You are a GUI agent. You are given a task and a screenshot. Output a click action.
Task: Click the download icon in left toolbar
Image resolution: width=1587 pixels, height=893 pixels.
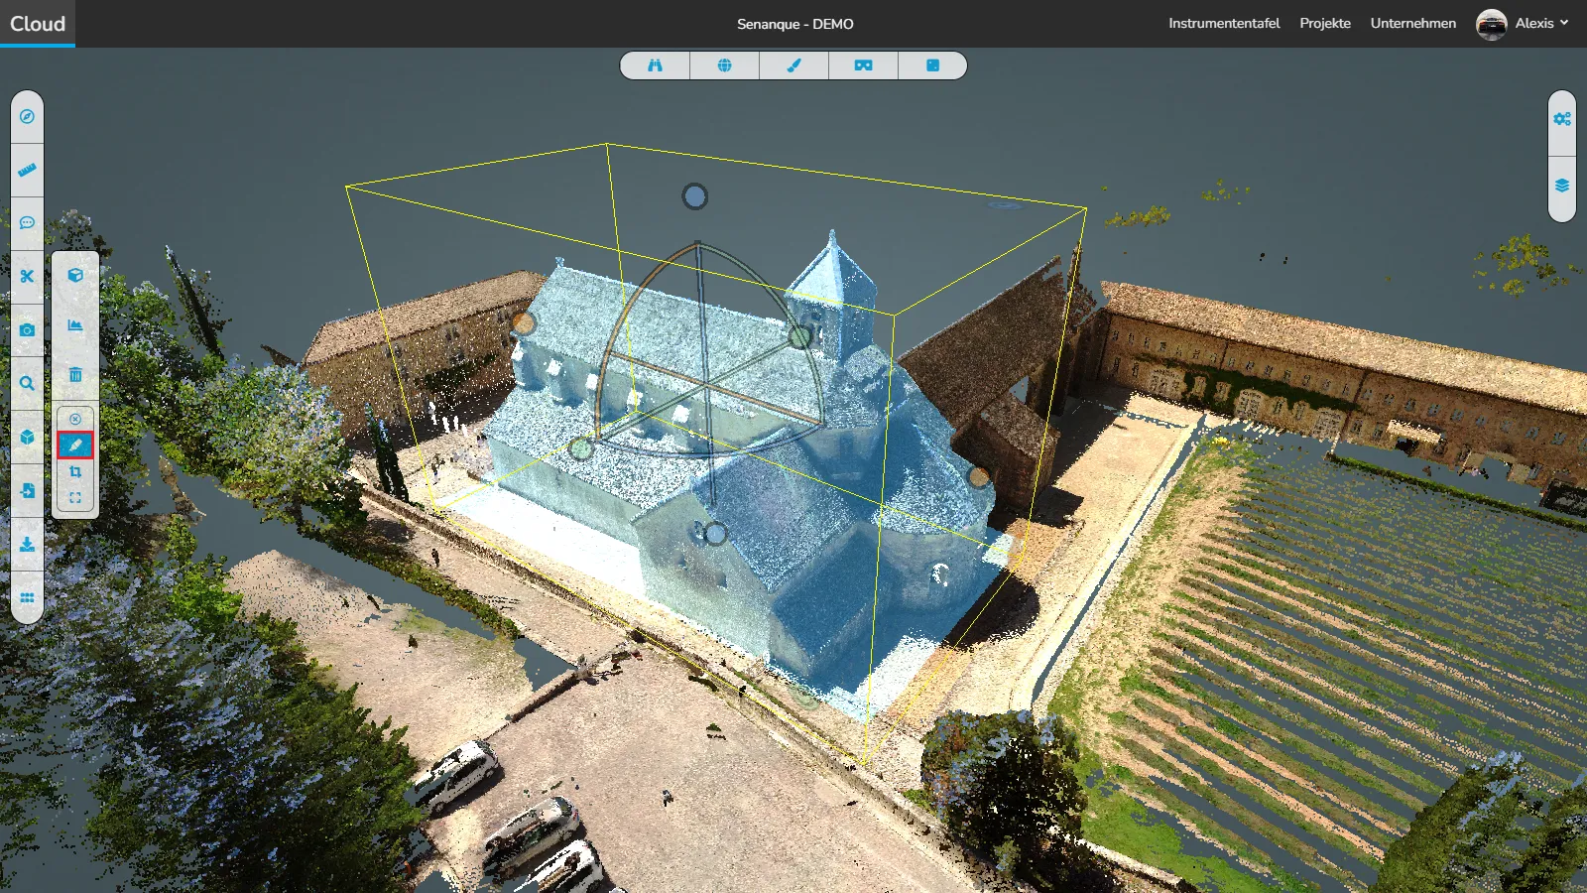27,544
